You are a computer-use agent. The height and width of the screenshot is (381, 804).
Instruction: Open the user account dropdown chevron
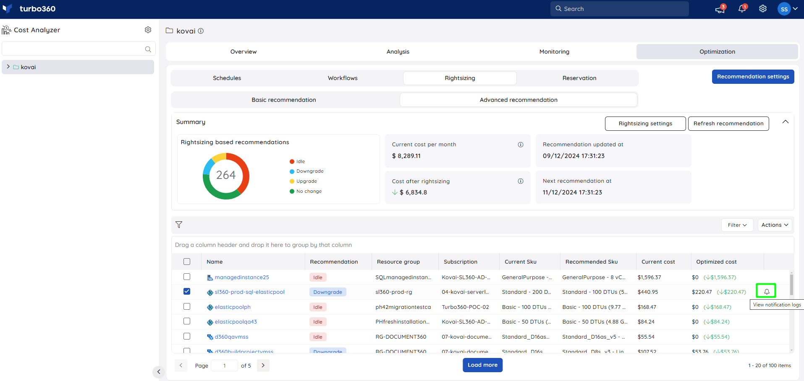click(795, 9)
